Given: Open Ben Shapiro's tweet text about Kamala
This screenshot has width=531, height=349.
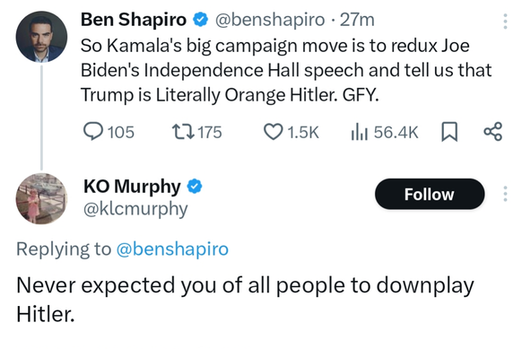Looking at the screenshot, I should coord(286,70).
